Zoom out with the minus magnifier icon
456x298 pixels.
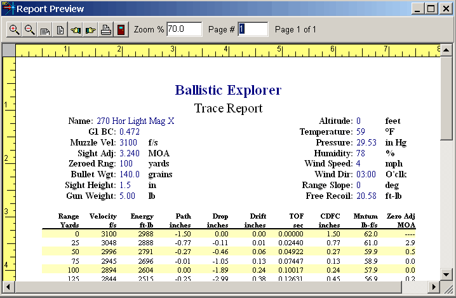[29, 29]
